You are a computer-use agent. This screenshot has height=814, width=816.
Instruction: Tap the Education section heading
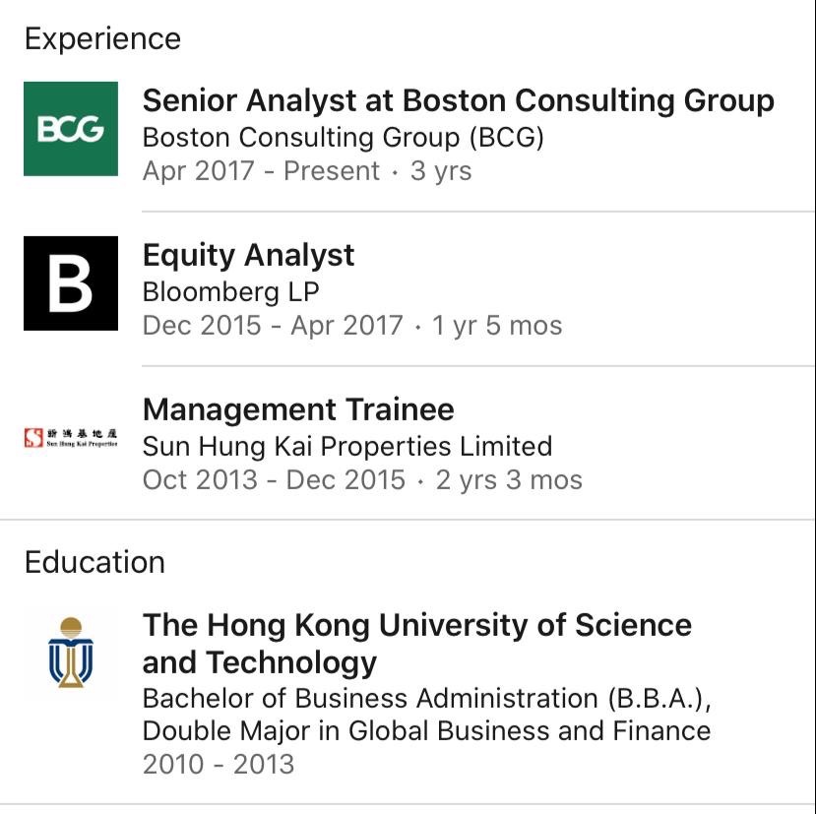point(94,562)
